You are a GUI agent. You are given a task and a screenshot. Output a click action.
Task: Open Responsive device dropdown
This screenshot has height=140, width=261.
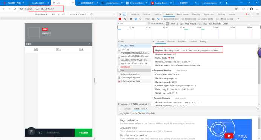click(x=41, y=14)
